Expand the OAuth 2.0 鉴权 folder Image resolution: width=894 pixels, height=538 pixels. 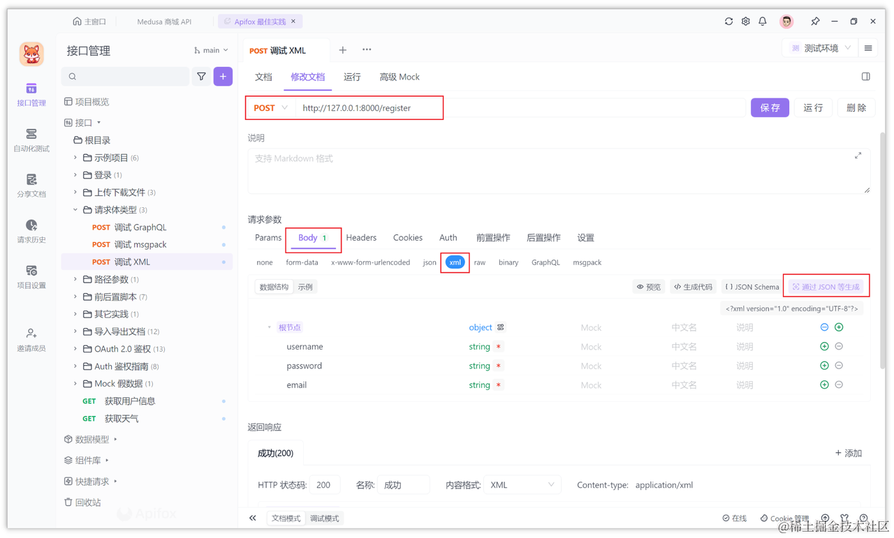click(x=75, y=349)
